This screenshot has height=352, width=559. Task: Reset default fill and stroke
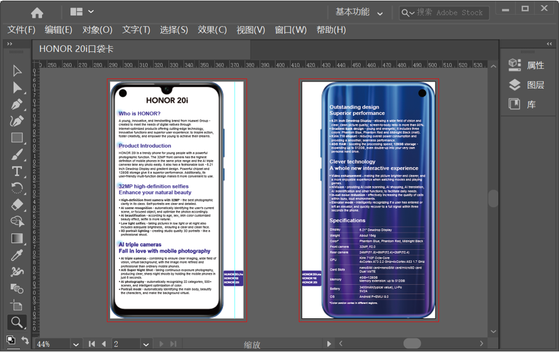pyautogui.click(x=11, y=340)
